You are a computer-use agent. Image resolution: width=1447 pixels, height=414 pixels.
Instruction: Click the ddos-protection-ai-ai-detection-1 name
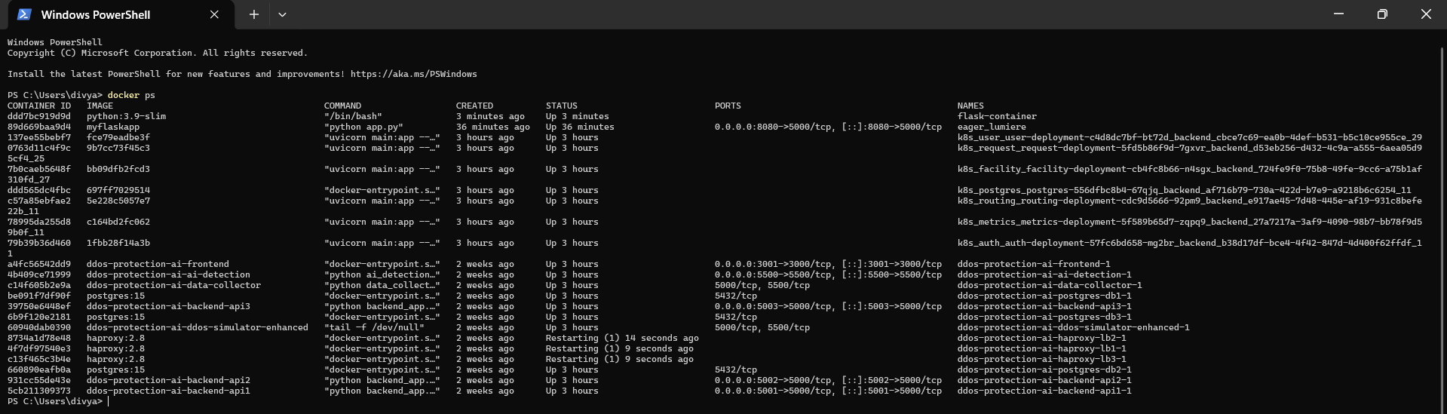pyautogui.click(x=1044, y=274)
